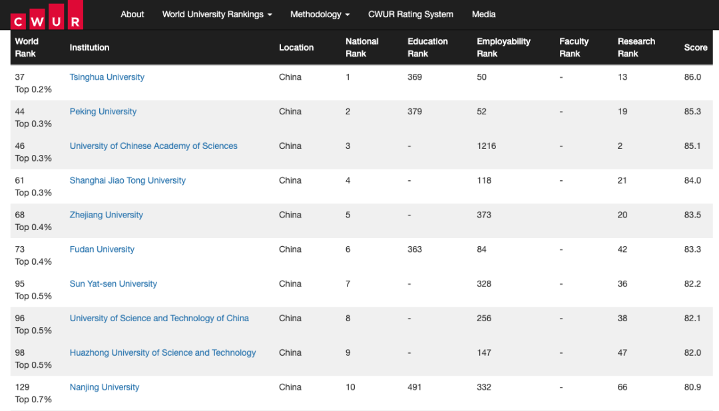The height and width of the screenshot is (411, 719).
Task: Select Nanjing world rank 129
Action: [22, 387]
